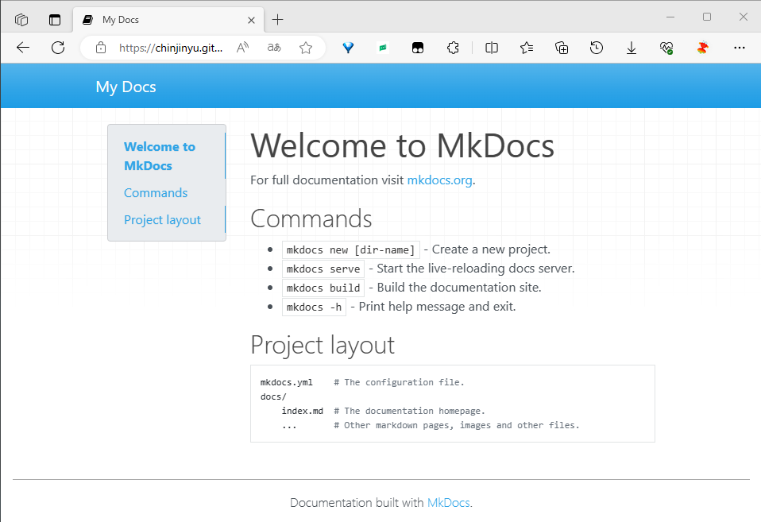
Task: Click the mkdocs -h code
Action: click(314, 307)
